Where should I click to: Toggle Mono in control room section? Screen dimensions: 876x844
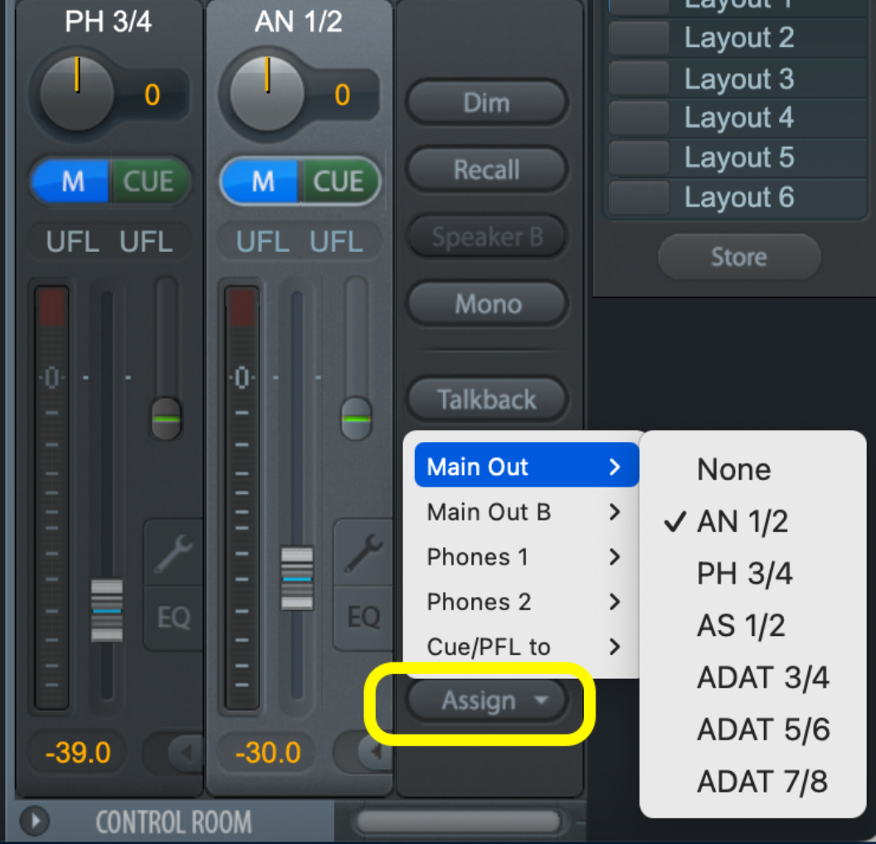coord(487,304)
